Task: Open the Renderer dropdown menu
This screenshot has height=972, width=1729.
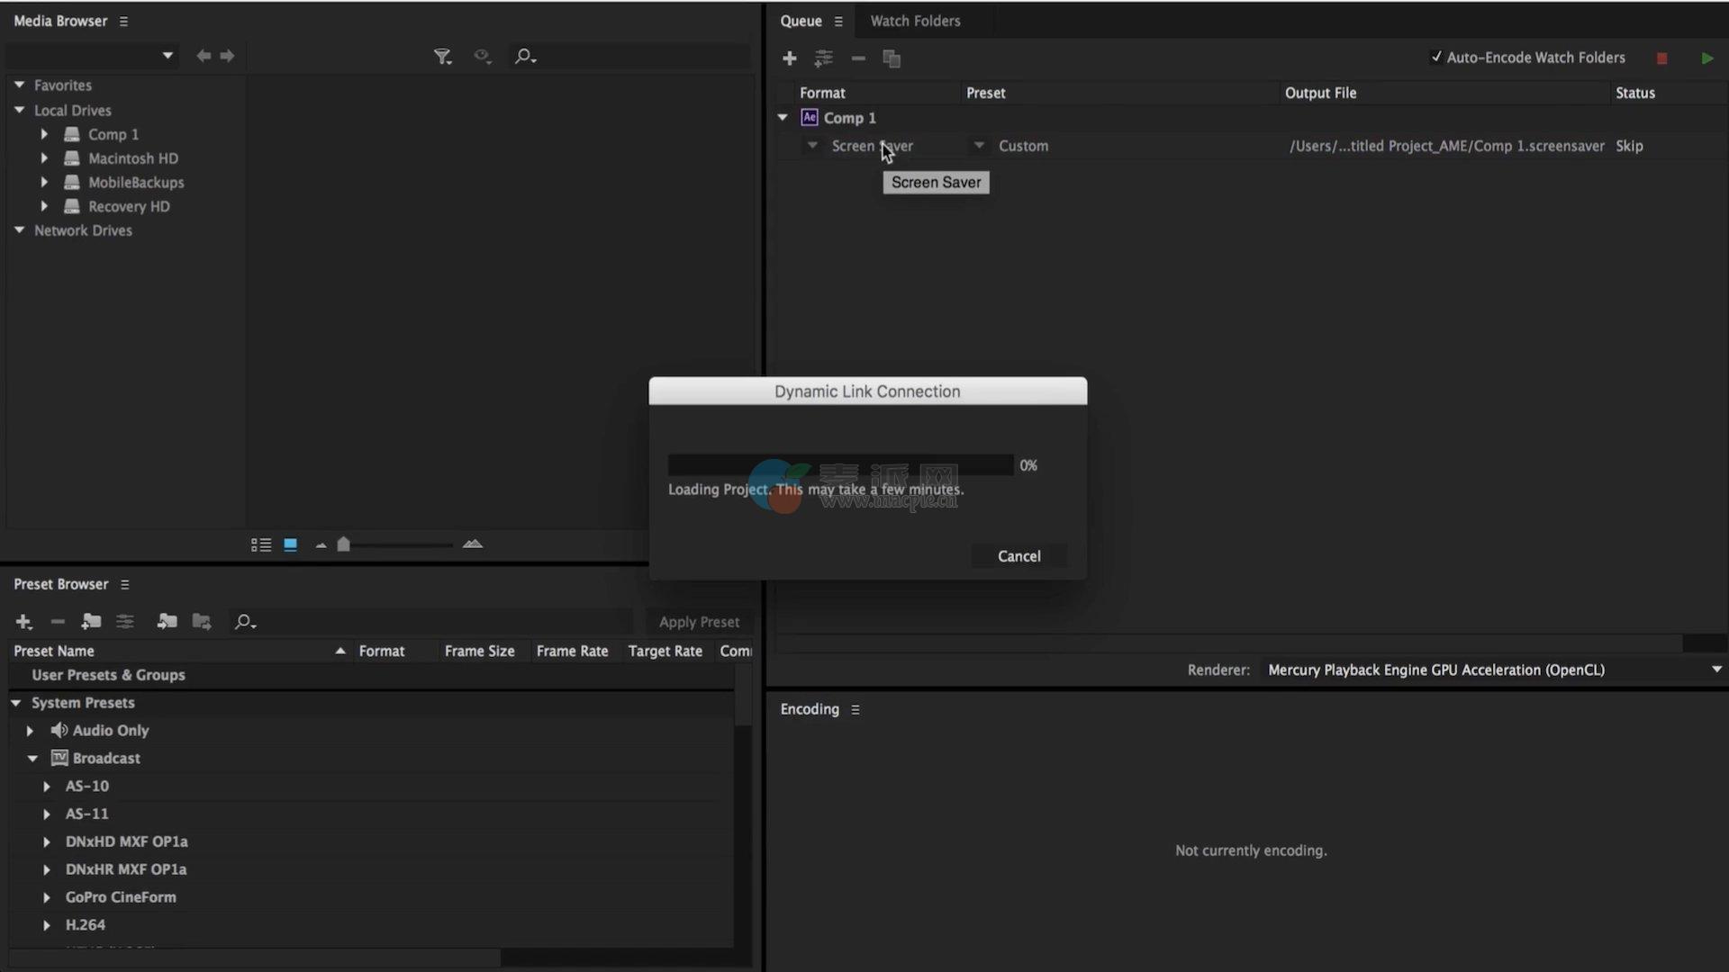Action: [1716, 670]
